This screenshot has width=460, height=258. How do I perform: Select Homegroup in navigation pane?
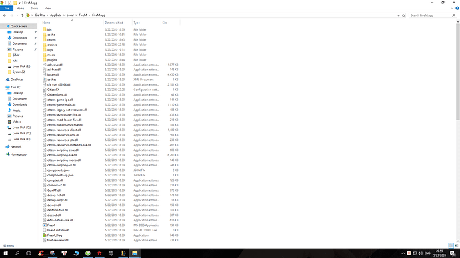[x=18, y=154]
